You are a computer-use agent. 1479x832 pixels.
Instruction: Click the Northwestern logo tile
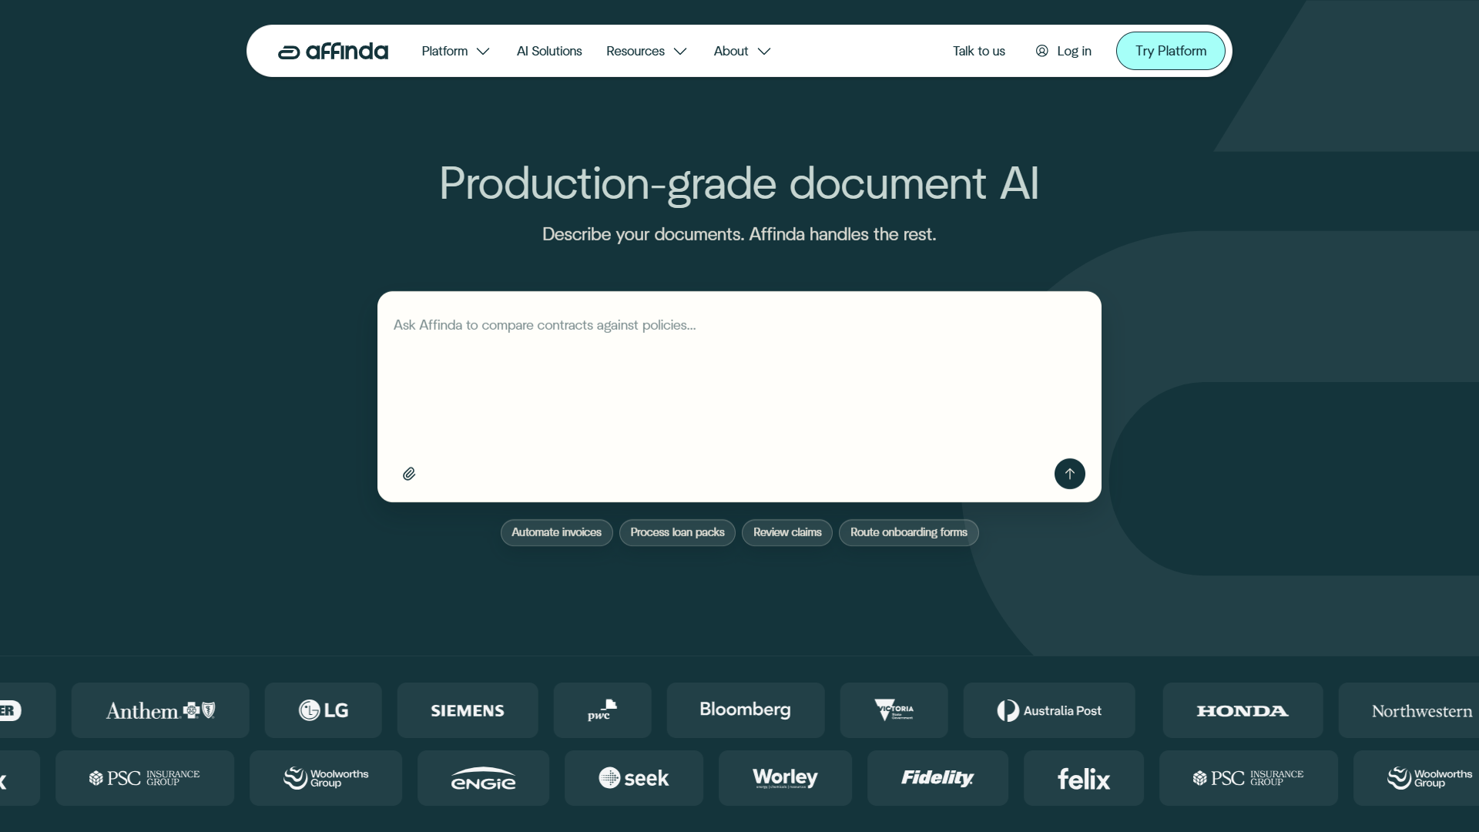coord(1410,710)
